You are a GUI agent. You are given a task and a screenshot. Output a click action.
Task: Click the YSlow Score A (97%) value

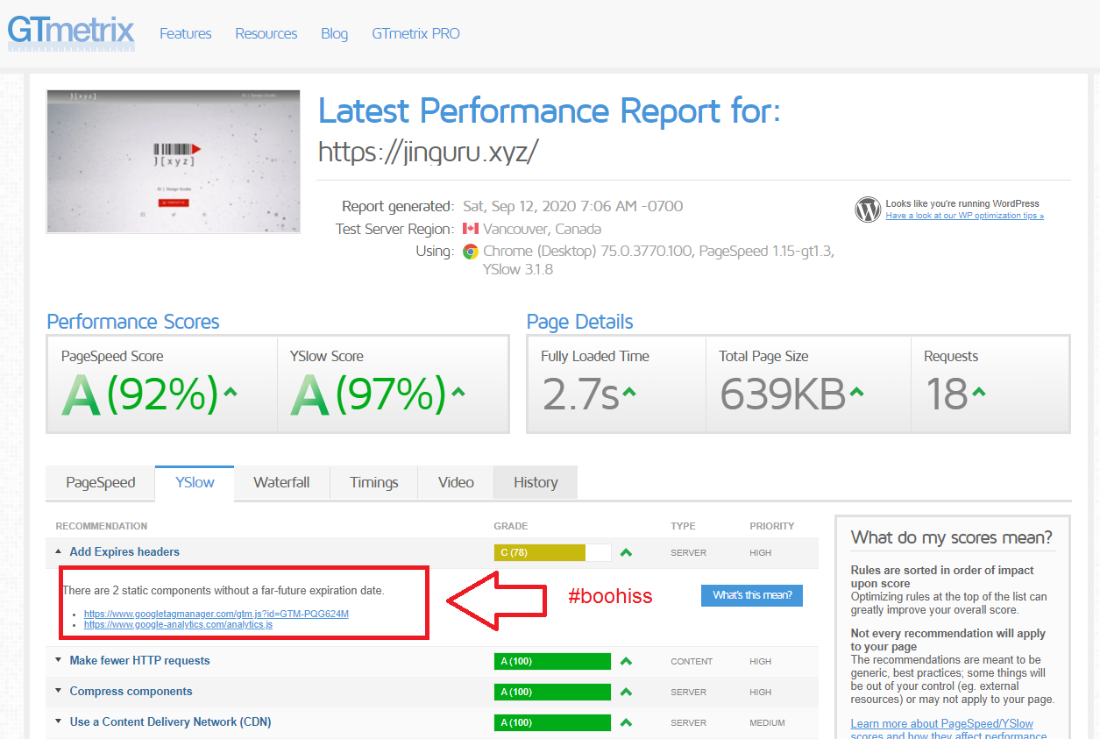(368, 394)
